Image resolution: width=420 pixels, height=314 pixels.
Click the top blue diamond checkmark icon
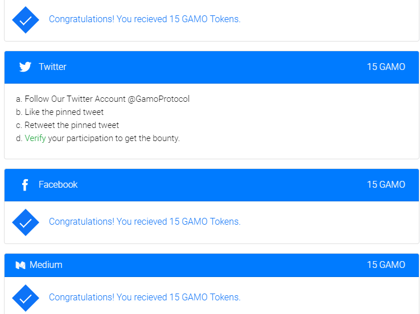25,19
